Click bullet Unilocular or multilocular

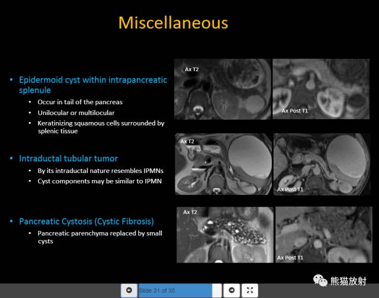[x=76, y=113]
